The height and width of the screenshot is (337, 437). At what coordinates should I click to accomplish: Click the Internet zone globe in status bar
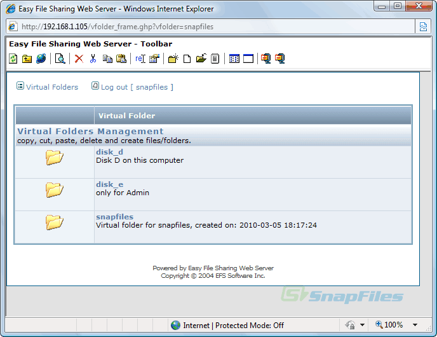coord(175,326)
